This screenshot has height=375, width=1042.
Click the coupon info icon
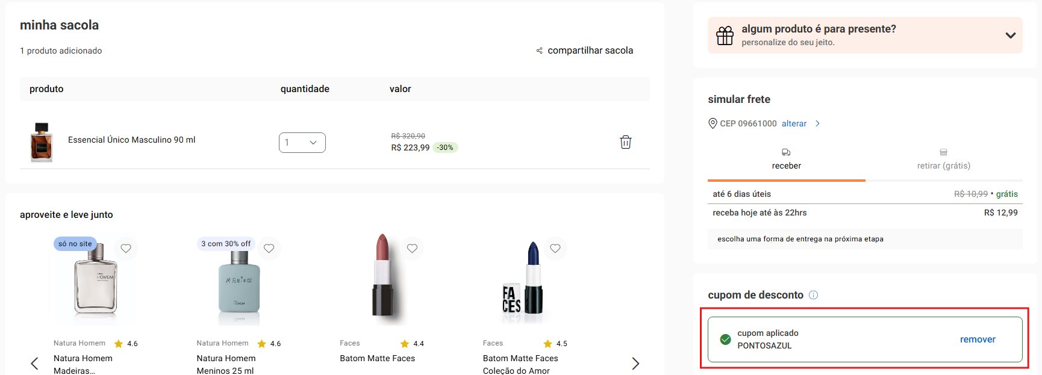pyautogui.click(x=813, y=295)
